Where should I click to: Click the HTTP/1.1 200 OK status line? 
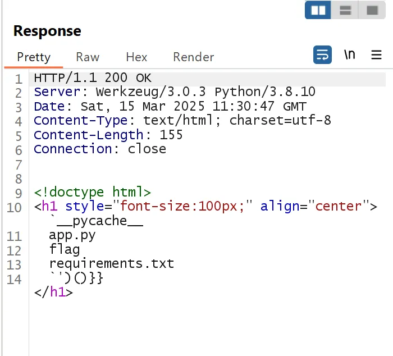93,78
